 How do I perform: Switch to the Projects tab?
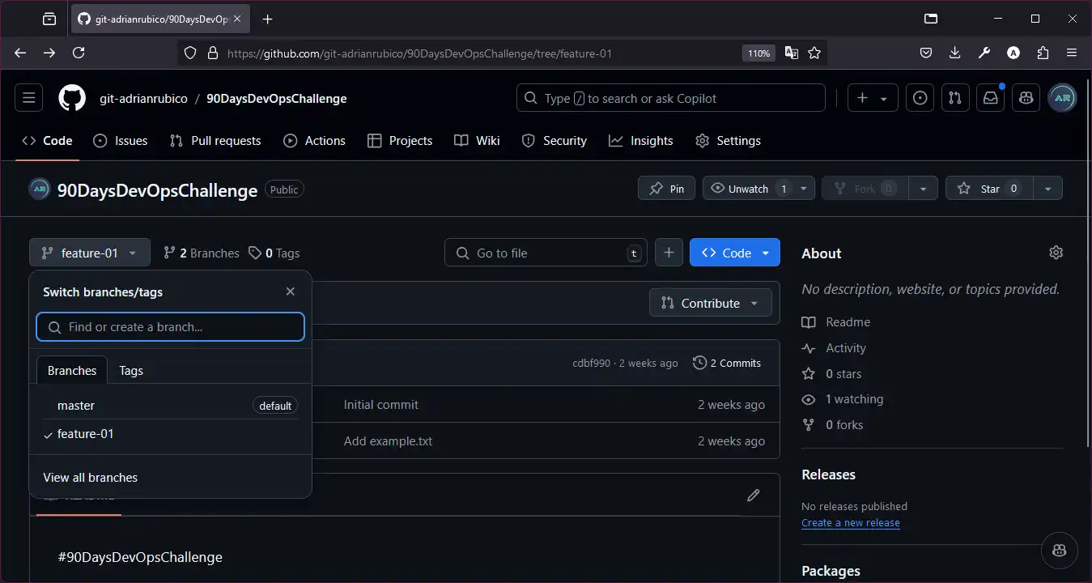click(400, 141)
